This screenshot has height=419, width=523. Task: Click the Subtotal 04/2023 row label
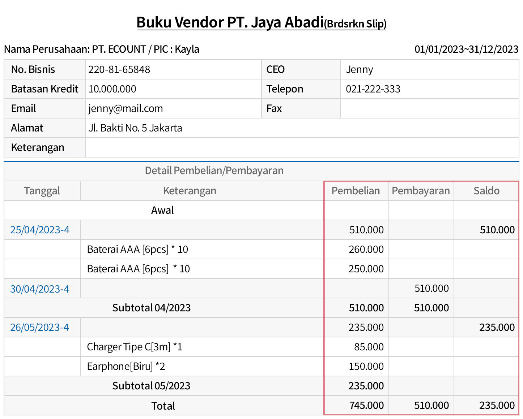point(151,308)
